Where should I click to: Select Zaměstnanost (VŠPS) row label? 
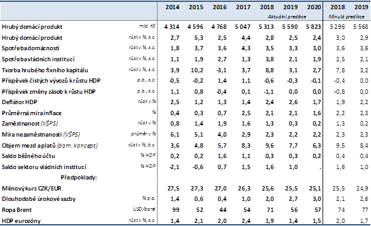coord(29,124)
